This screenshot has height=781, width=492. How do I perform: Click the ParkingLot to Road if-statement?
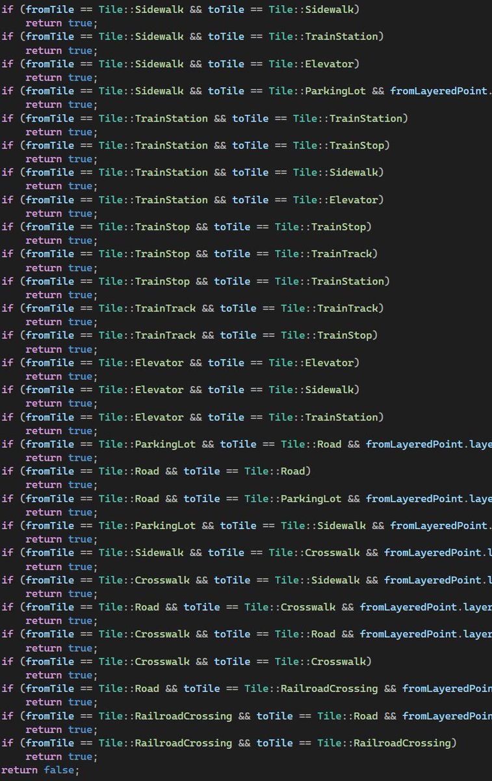click(246, 444)
